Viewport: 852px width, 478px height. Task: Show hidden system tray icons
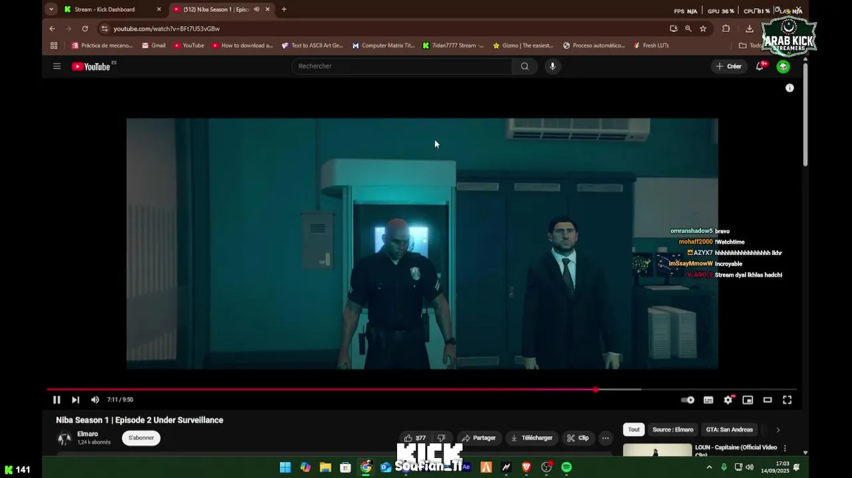pyautogui.click(x=709, y=467)
